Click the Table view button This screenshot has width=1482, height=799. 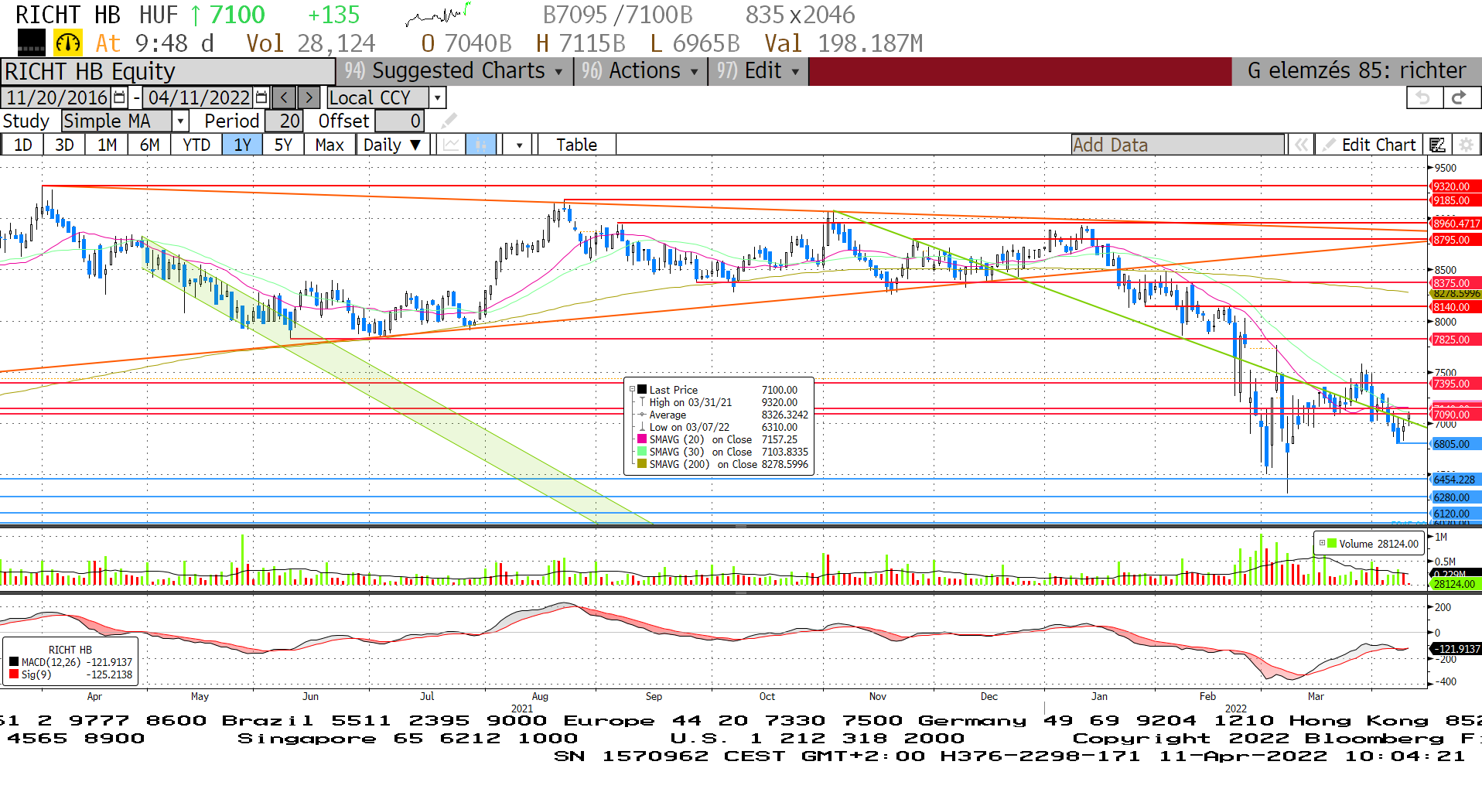pyautogui.click(x=577, y=145)
